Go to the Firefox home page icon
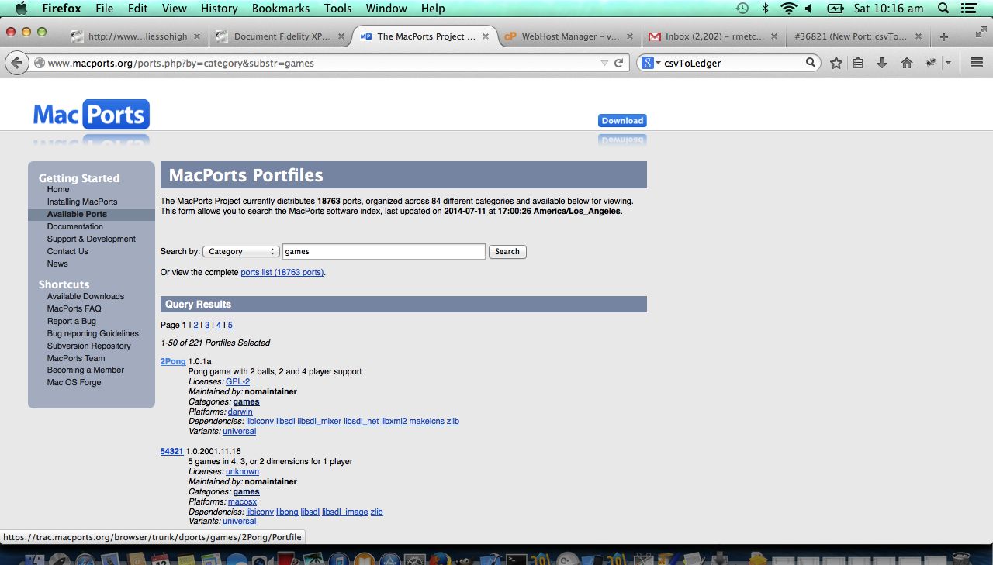 [x=906, y=63]
